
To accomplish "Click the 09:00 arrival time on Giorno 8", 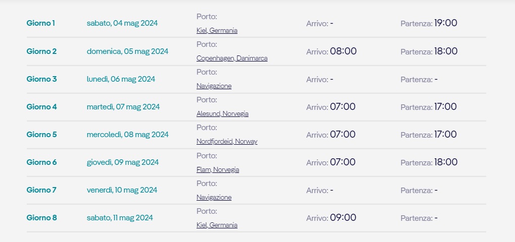I will 343,218.
